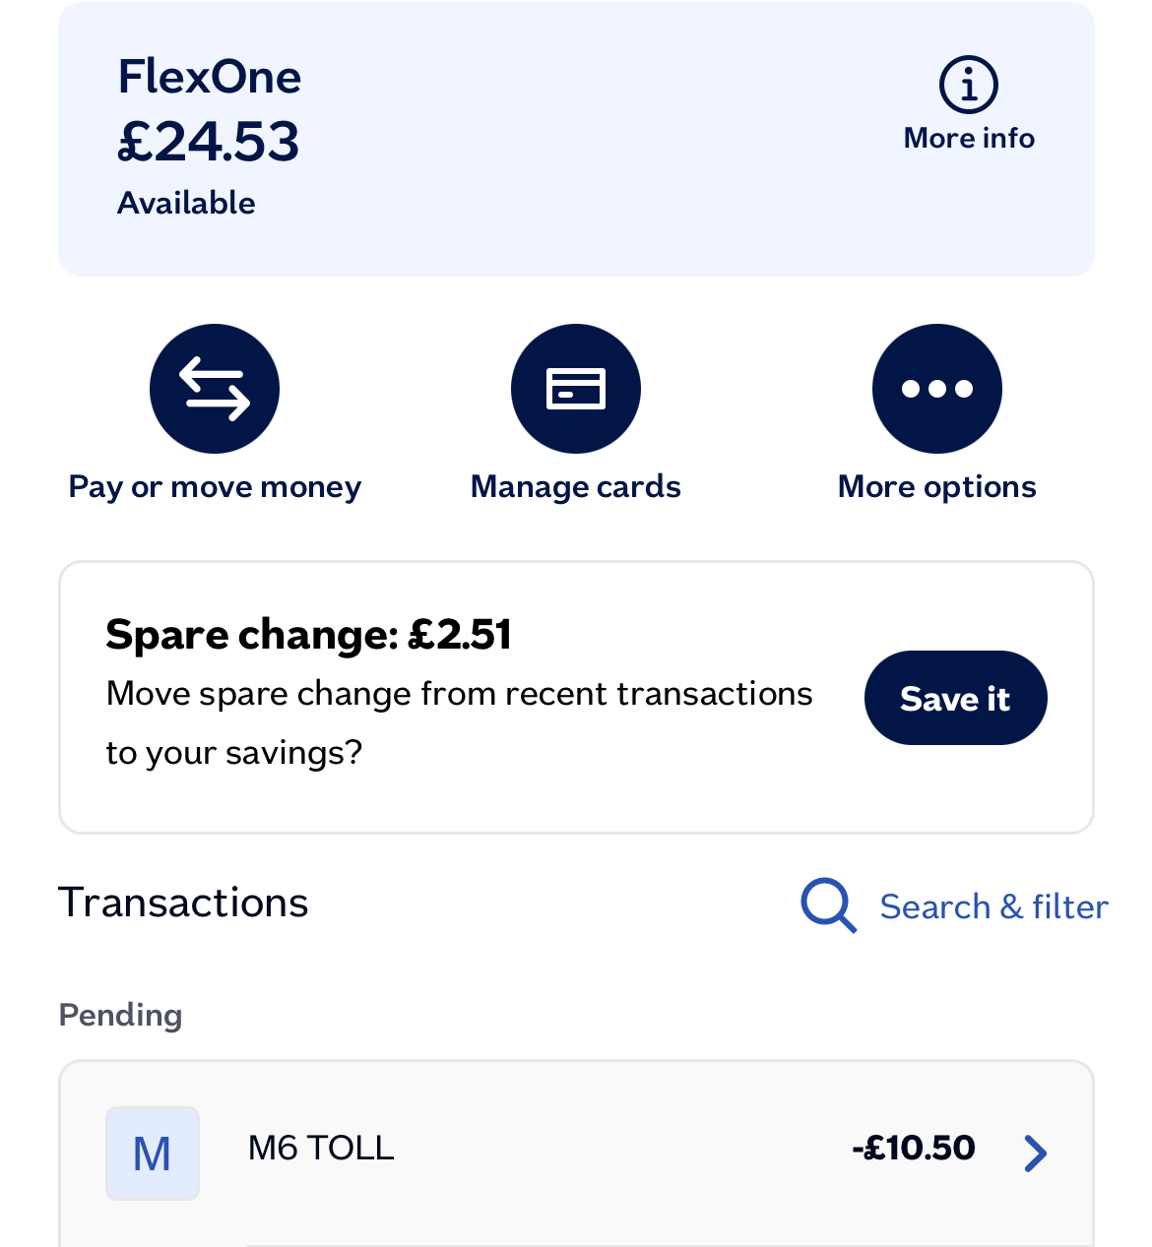Click the £24.53 available balance
The width and height of the screenshot is (1152, 1247).
click(x=209, y=142)
